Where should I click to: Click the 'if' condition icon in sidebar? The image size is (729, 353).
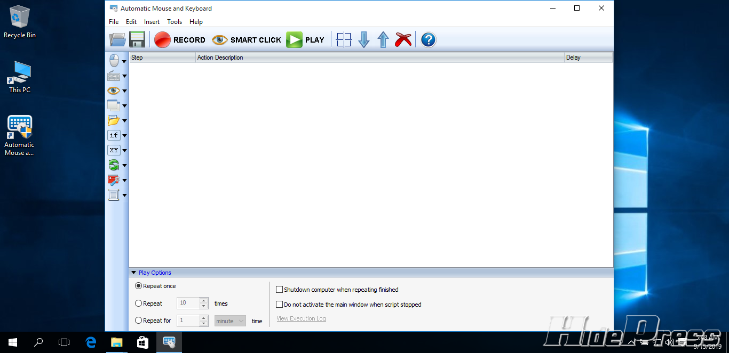(114, 135)
